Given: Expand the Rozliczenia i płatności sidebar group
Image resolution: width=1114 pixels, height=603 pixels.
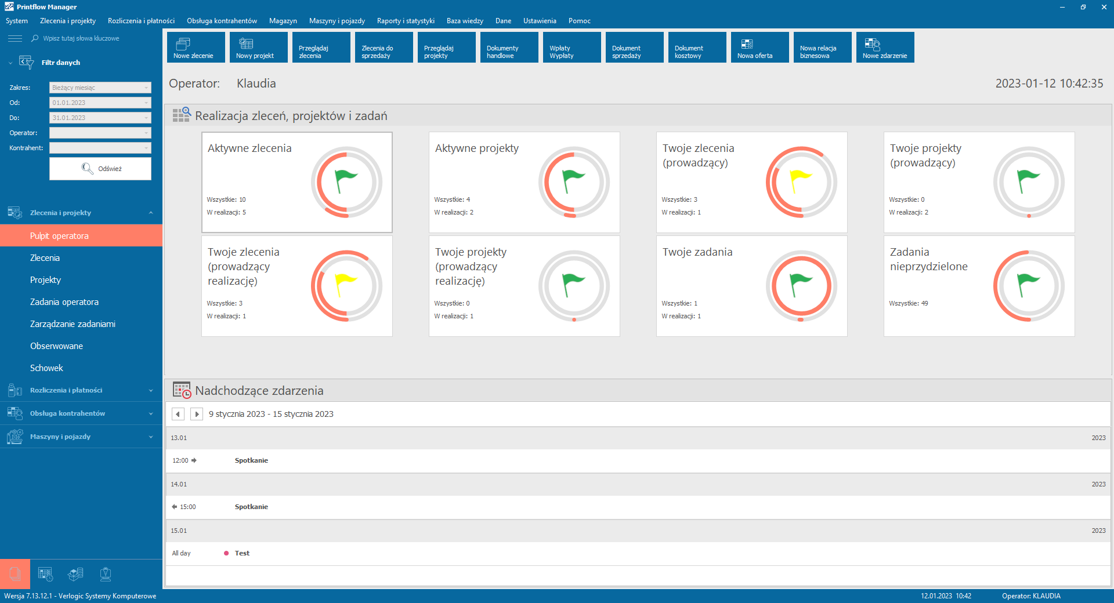Looking at the screenshot, I should coord(80,390).
